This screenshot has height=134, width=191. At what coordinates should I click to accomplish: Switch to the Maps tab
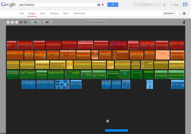point(43,13)
